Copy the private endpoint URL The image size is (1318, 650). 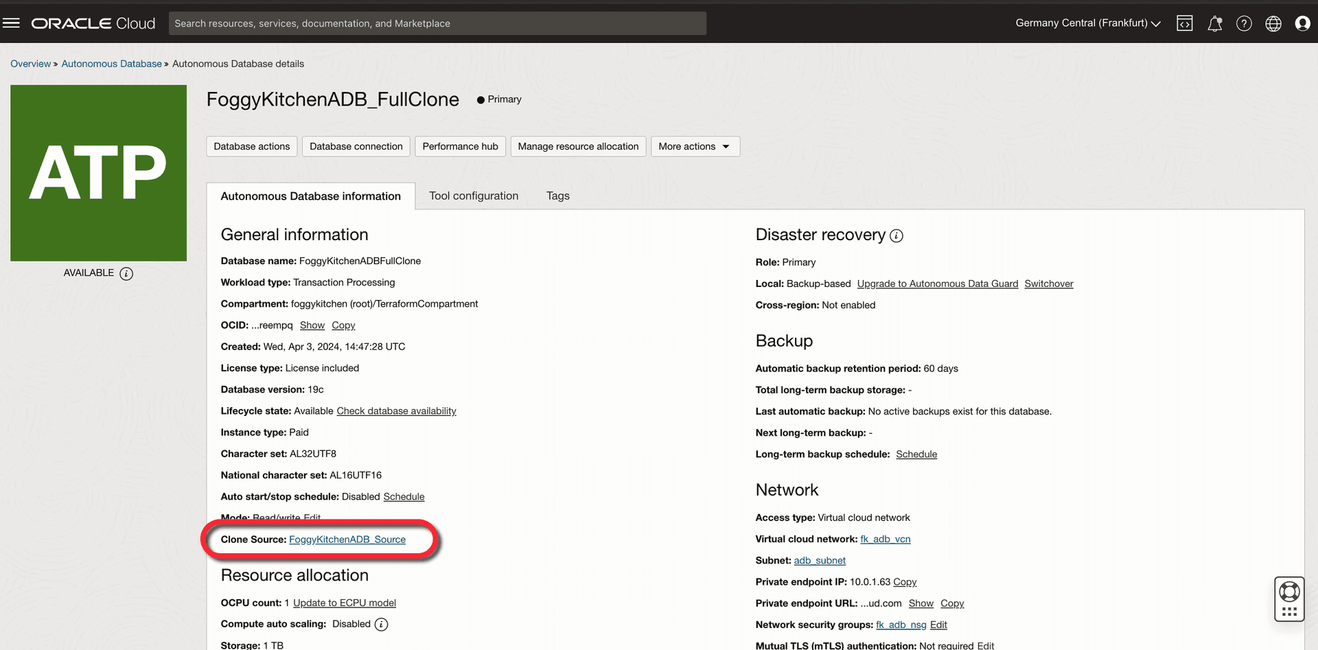coord(952,603)
